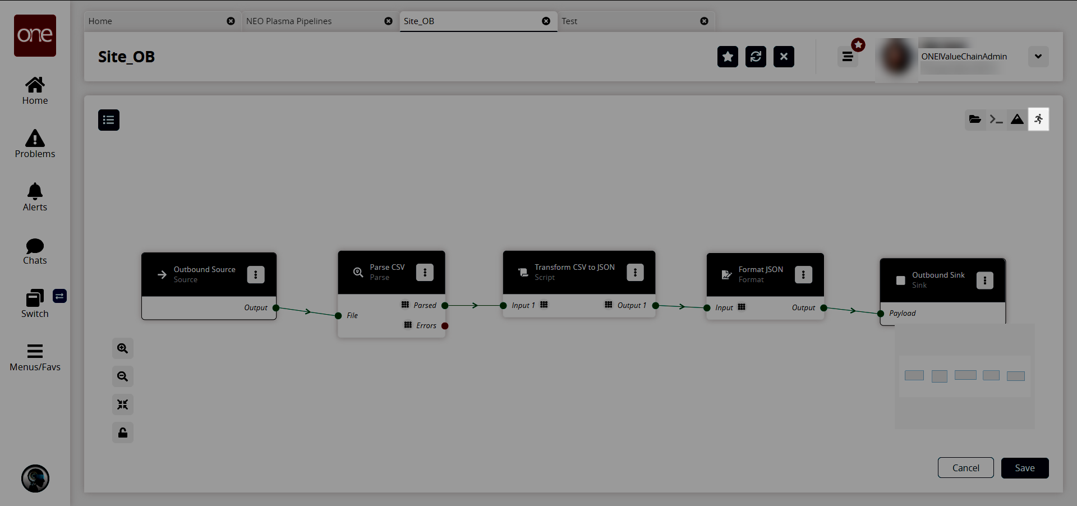
Task: Save the pipeline
Action: (1025, 468)
